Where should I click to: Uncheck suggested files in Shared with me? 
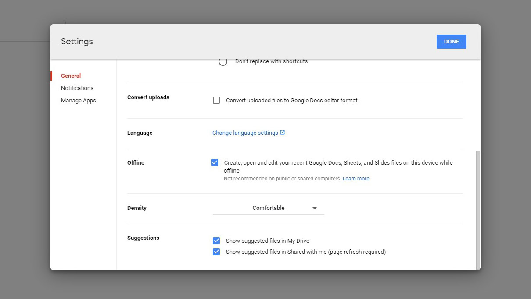[216, 252]
